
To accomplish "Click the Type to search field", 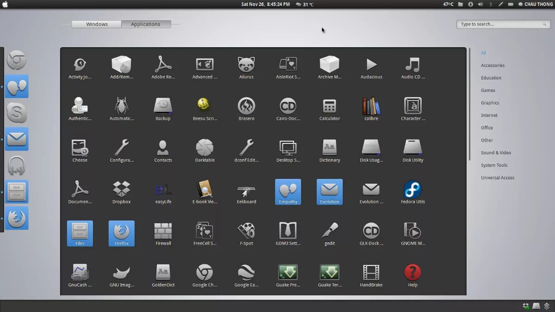I will pos(503,24).
